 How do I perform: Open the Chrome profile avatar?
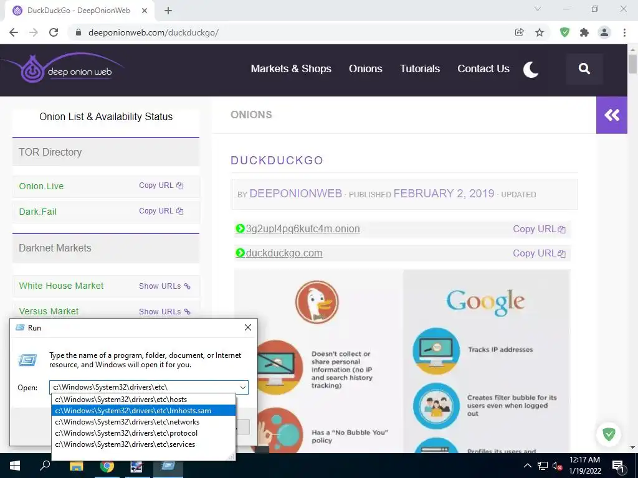[604, 32]
